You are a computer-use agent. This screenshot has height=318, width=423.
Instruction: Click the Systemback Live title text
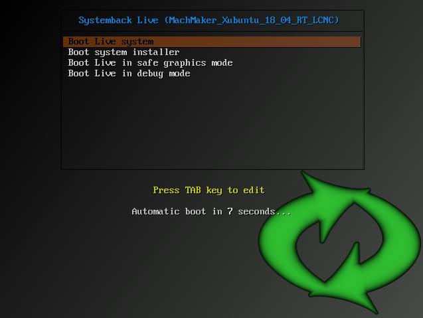click(x=118, y=20)
